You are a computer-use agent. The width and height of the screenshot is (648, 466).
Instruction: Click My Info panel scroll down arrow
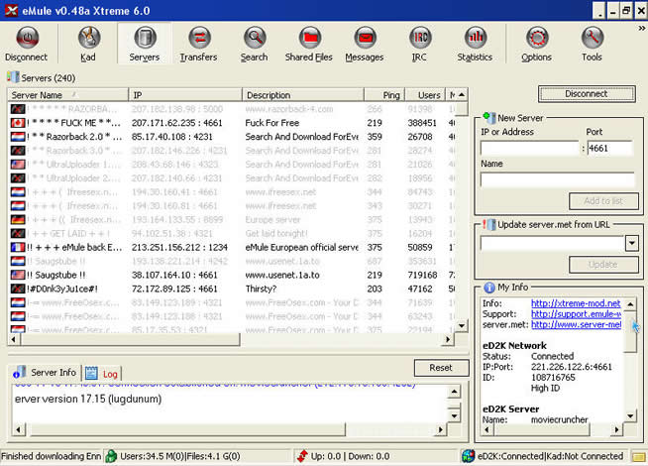[630, 416]
